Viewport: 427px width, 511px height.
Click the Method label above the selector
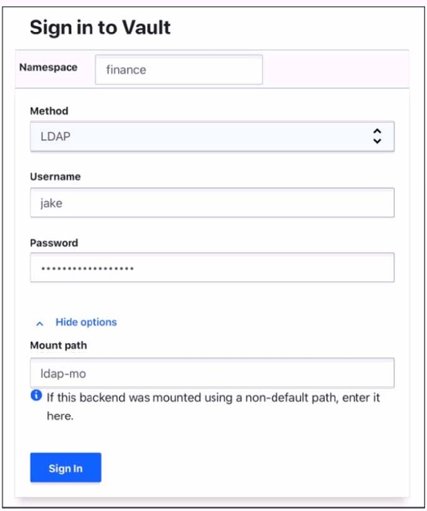click(x=49, y=111)
